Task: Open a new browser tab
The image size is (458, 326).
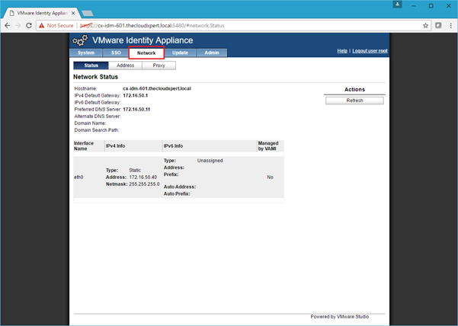Action: click(88, 13)
